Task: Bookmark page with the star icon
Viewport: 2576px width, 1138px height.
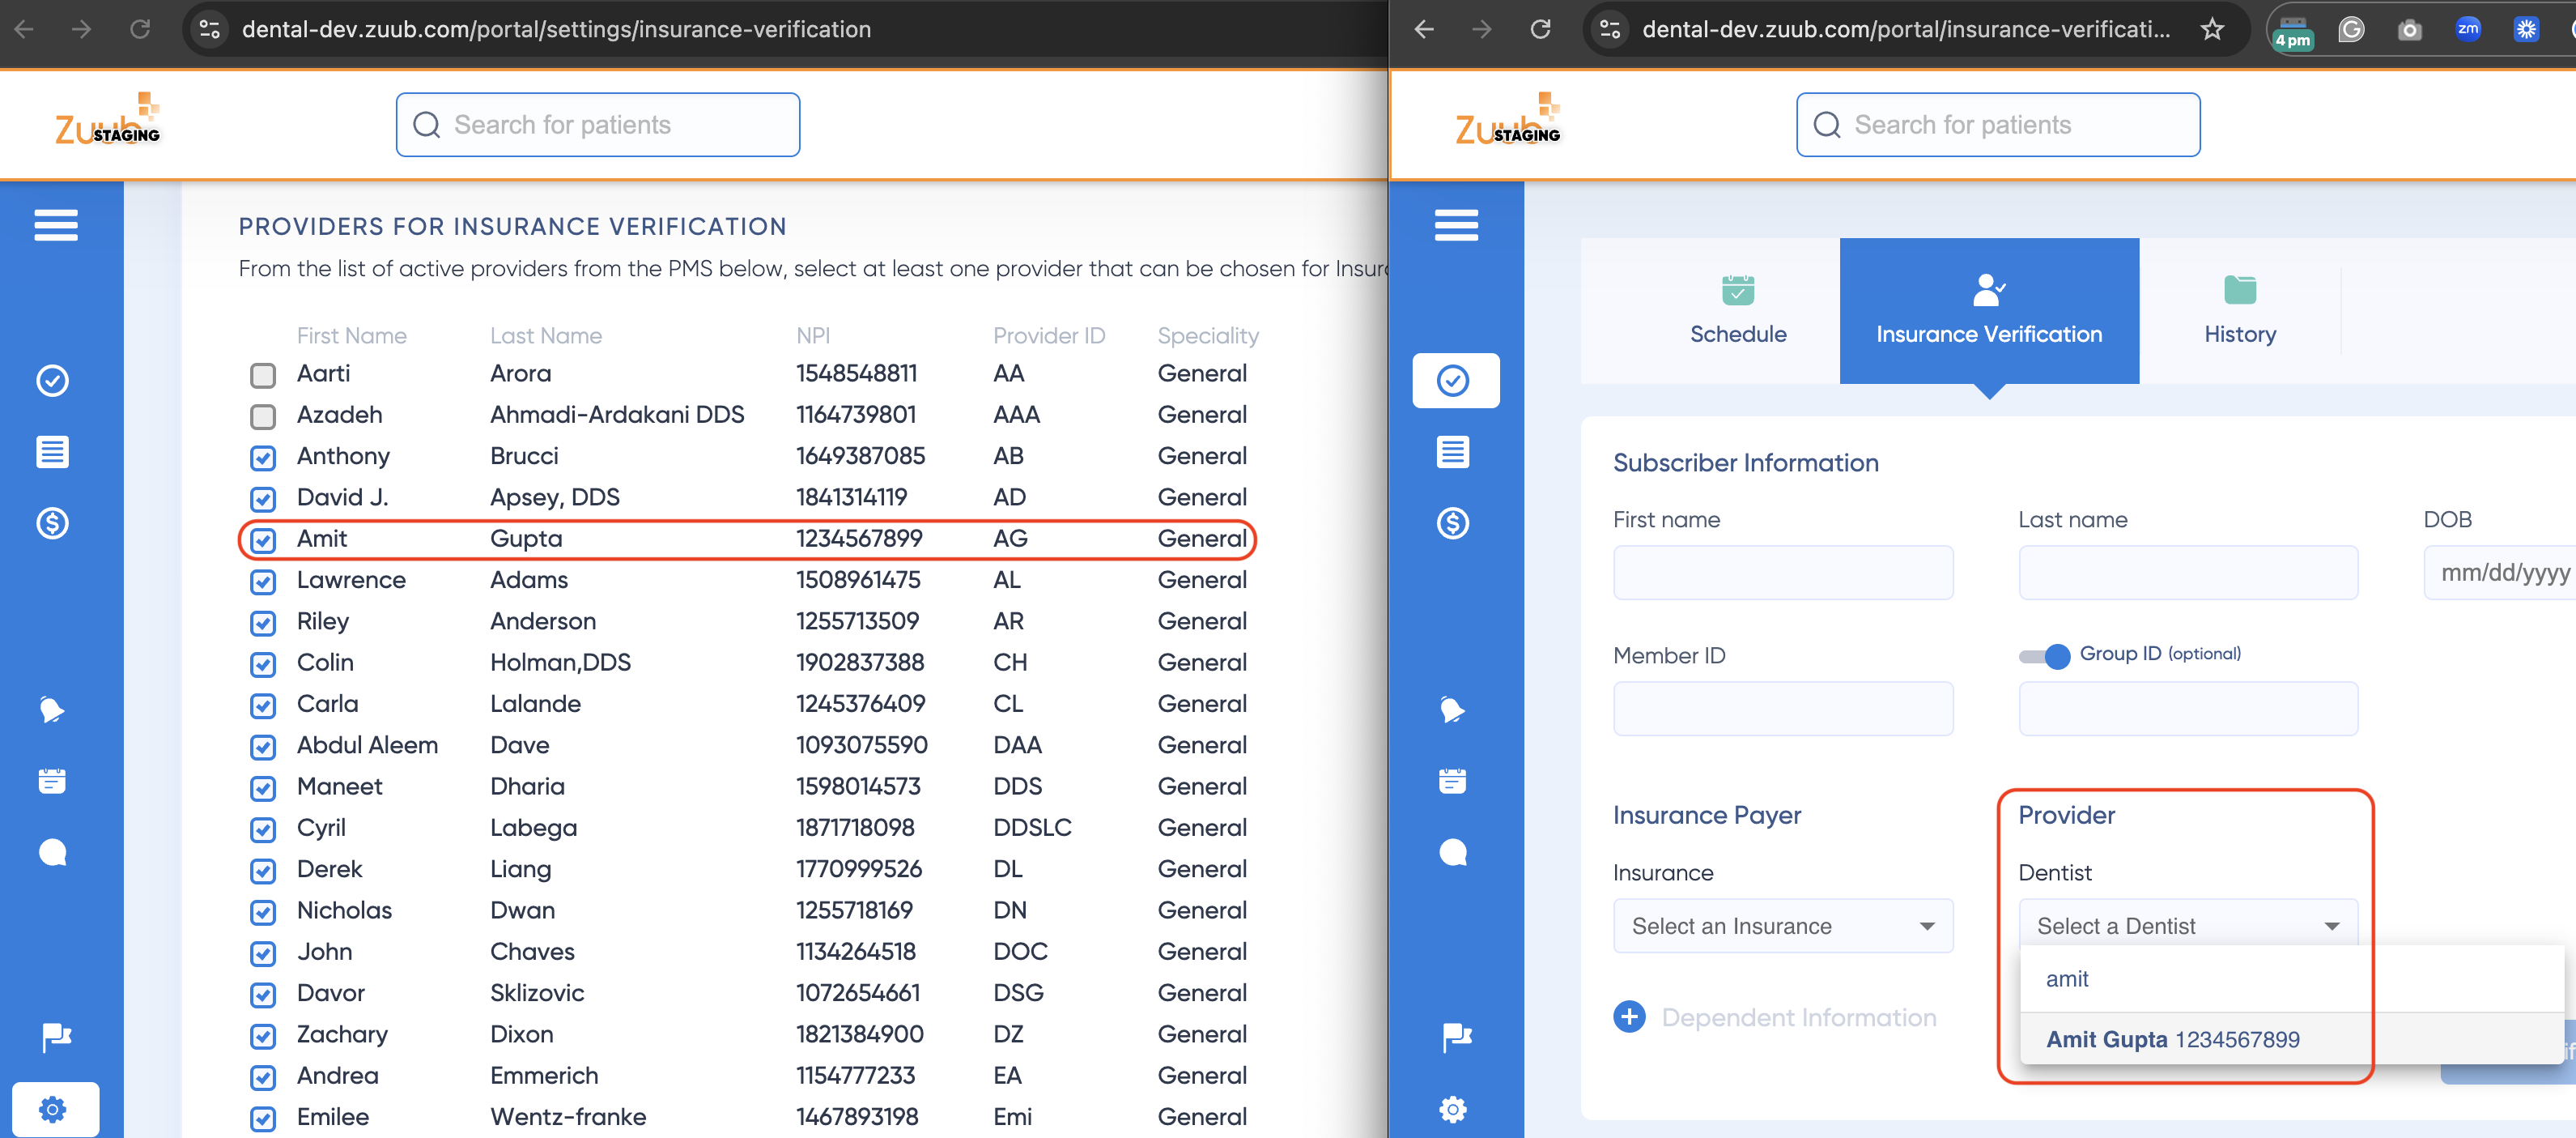Action: tap(2212, 29)
